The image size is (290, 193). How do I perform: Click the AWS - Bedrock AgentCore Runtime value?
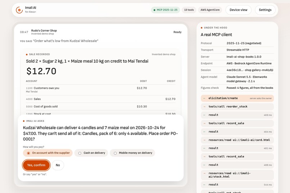tap(249, 63)
